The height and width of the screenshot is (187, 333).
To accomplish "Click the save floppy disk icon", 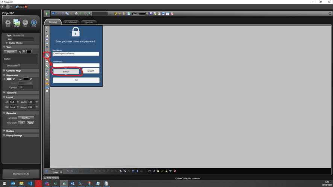I will 151,14.
